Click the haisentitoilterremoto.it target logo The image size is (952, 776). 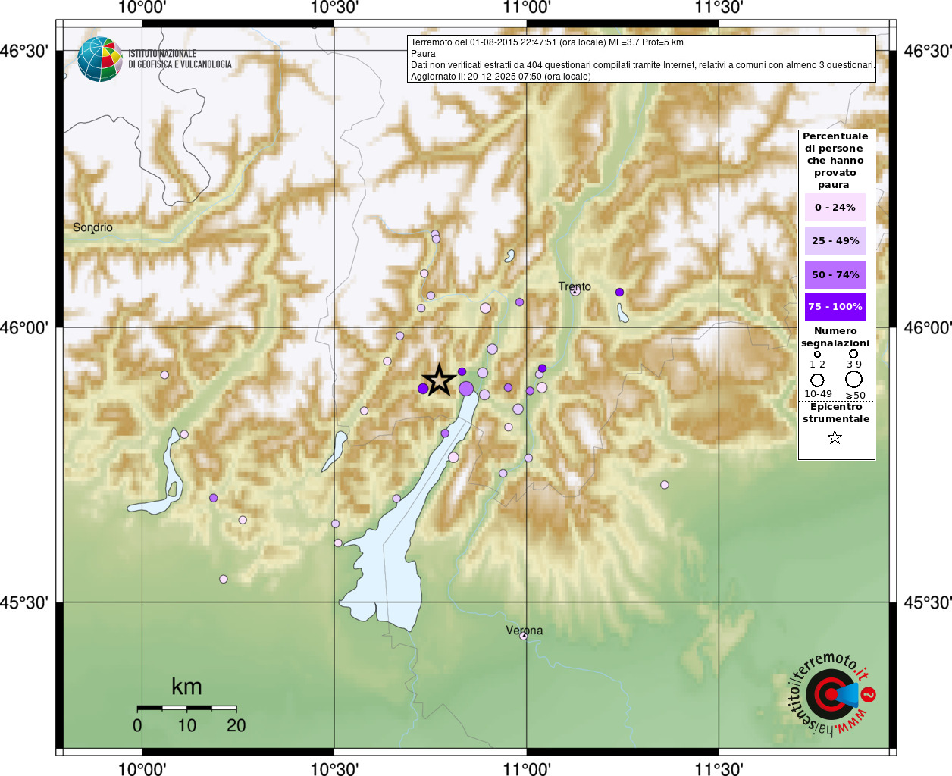tap(832, 693)
